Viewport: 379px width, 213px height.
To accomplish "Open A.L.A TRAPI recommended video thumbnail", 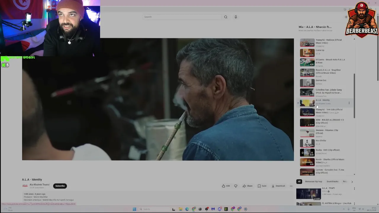I will pos(309,194).
